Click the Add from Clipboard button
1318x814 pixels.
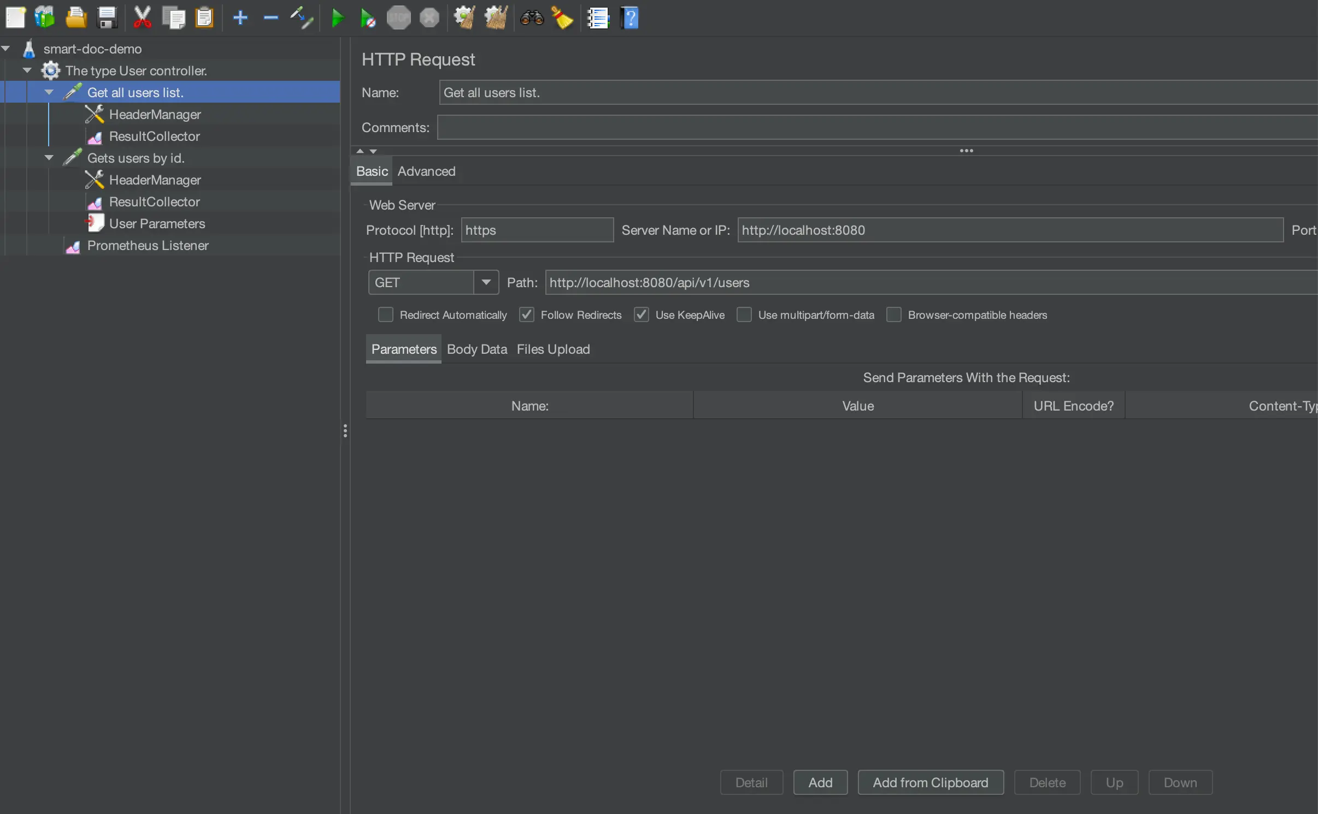point(930,782)
